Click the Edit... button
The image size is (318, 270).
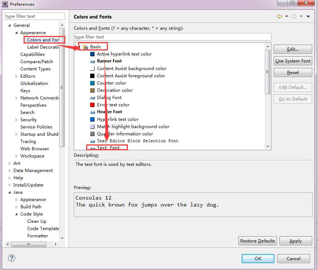tap(293, 49)
